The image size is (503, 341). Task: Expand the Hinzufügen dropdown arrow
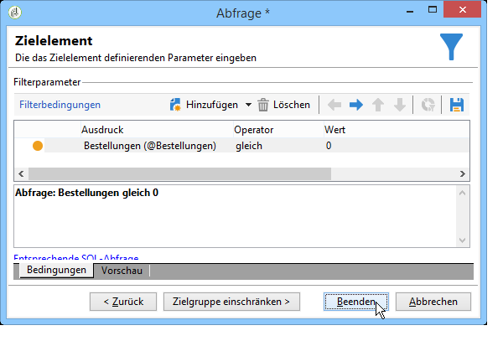[248, 105]
